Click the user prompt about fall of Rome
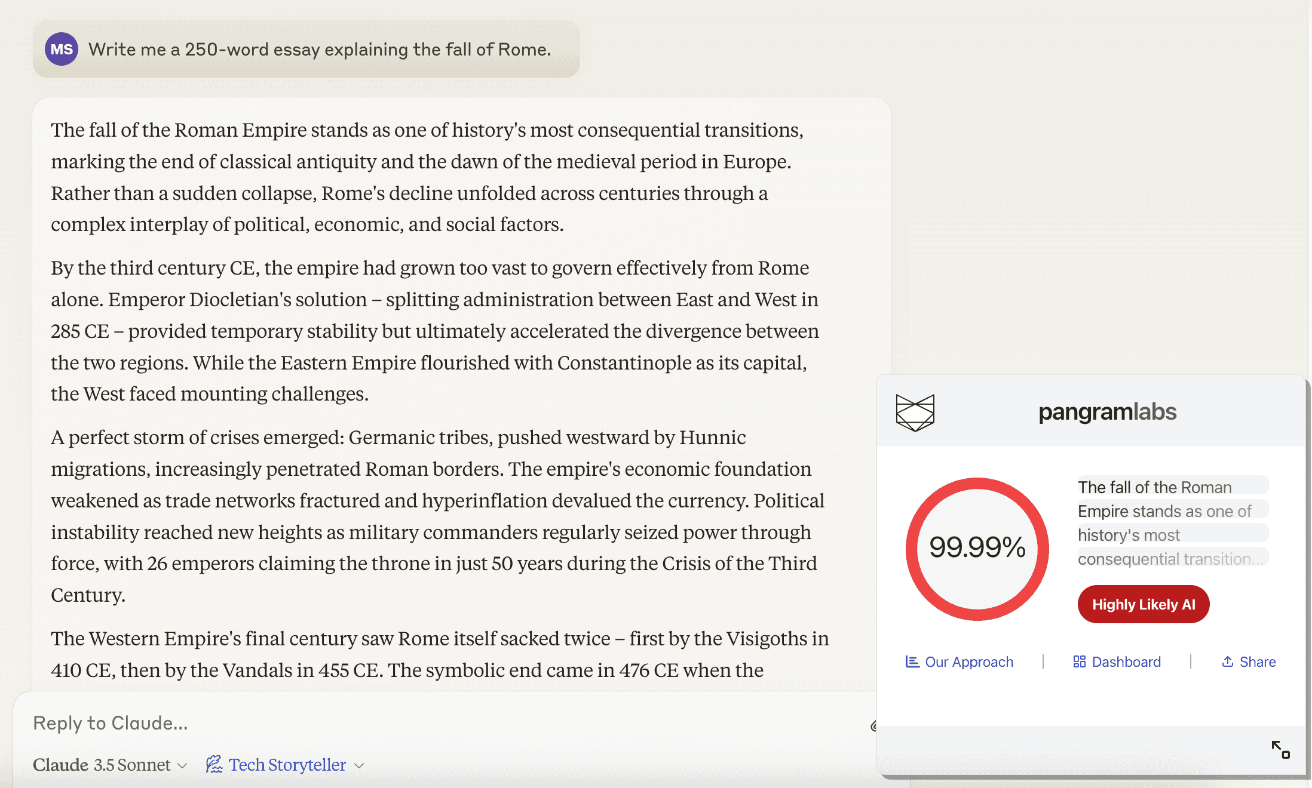Screen dimensions: 1312x788 coord(320,49)
